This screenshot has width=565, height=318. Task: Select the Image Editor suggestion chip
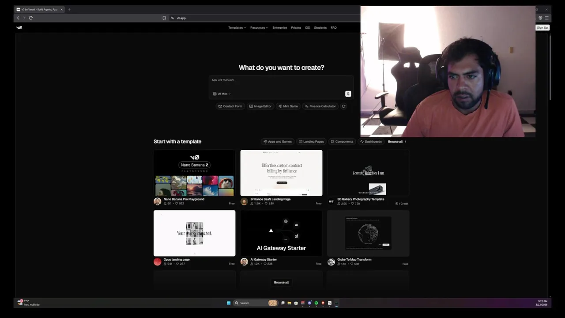260,106
